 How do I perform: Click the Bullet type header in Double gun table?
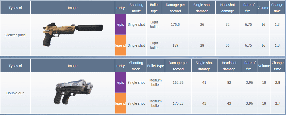tap(156, 66)
